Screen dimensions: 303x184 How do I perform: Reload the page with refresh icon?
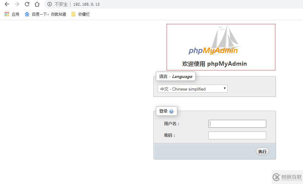click(27, 4)
